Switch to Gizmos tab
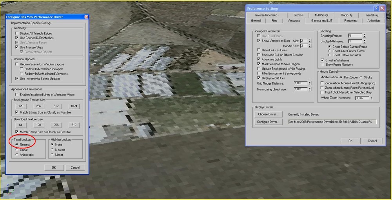The image size is (392, 200). 298,15
